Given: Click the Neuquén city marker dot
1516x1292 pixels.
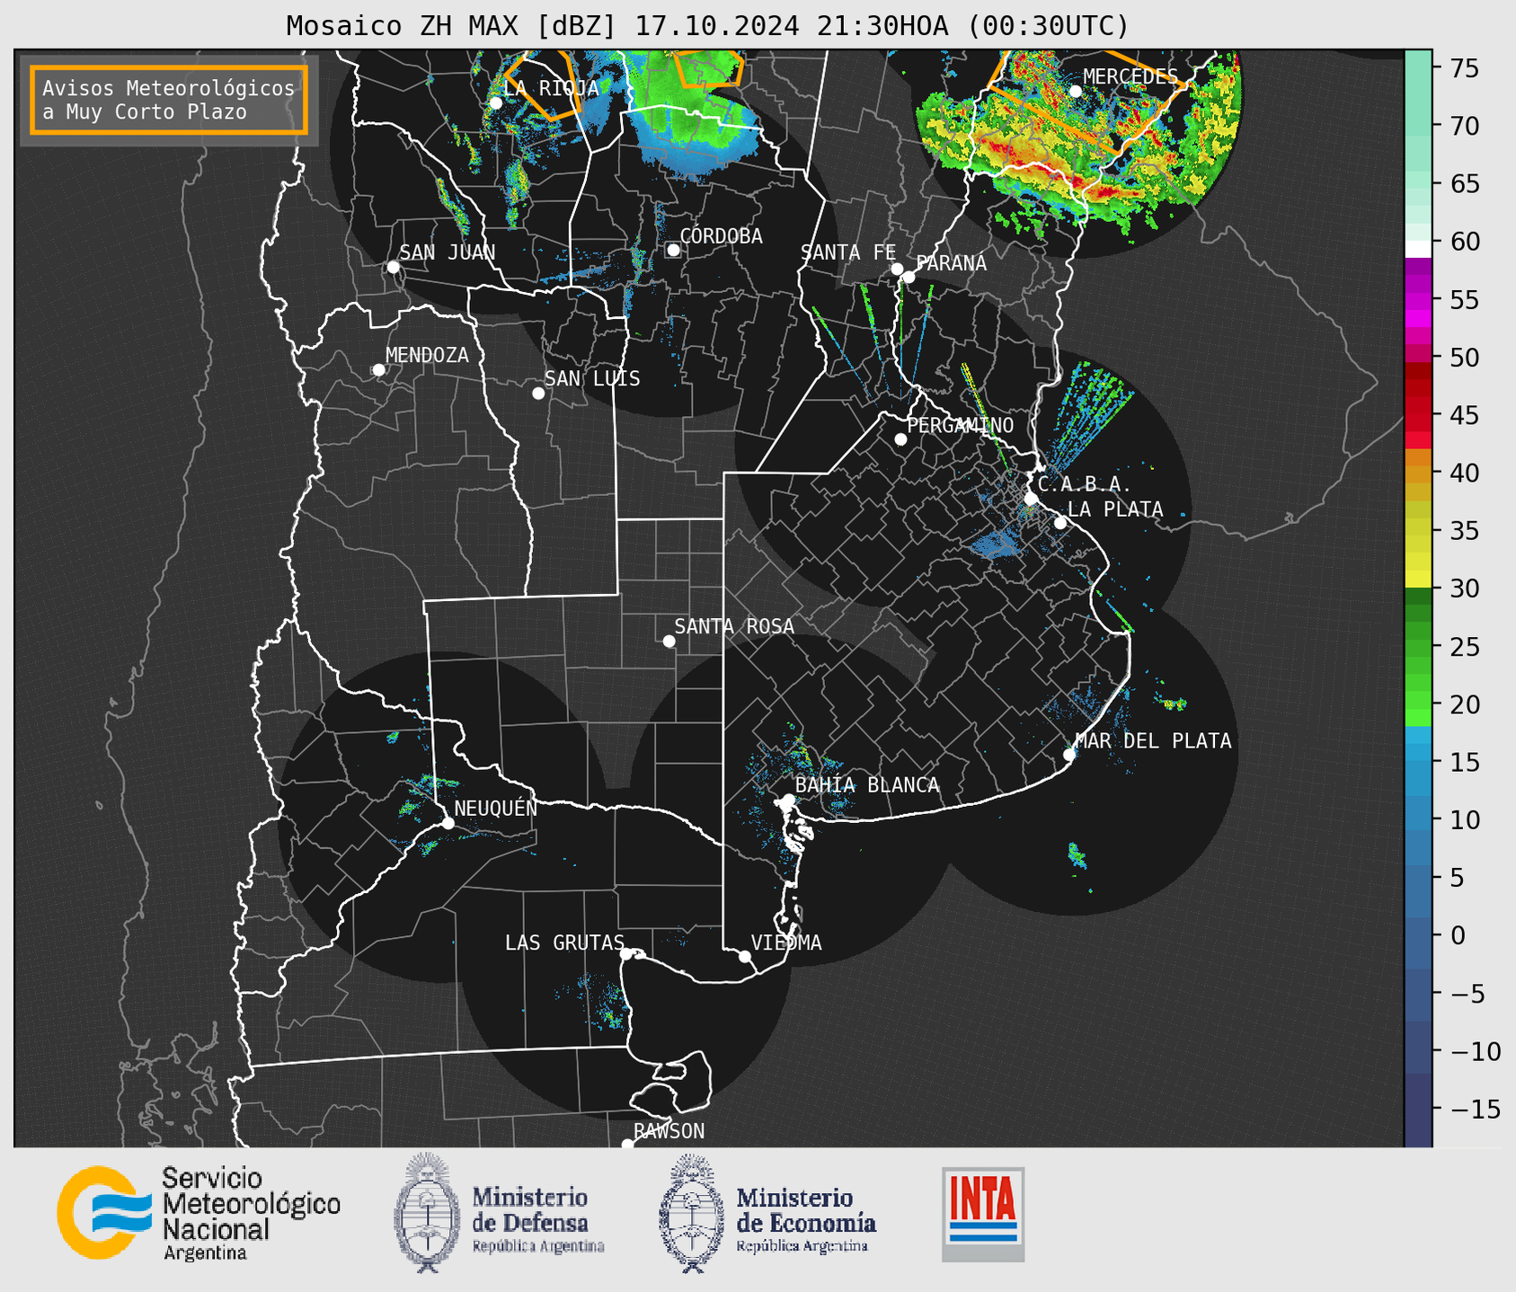Looking at the screenshot, I should pos(448,823).
